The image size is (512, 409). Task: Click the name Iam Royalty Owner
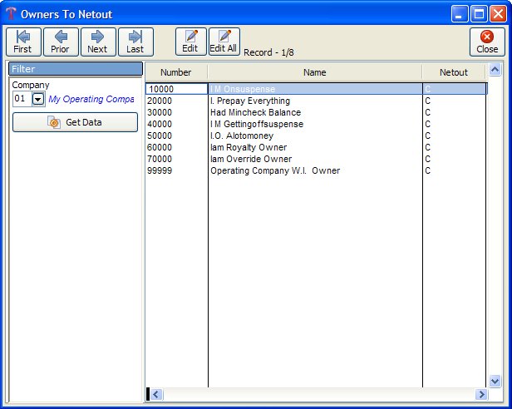click(249, 147)
